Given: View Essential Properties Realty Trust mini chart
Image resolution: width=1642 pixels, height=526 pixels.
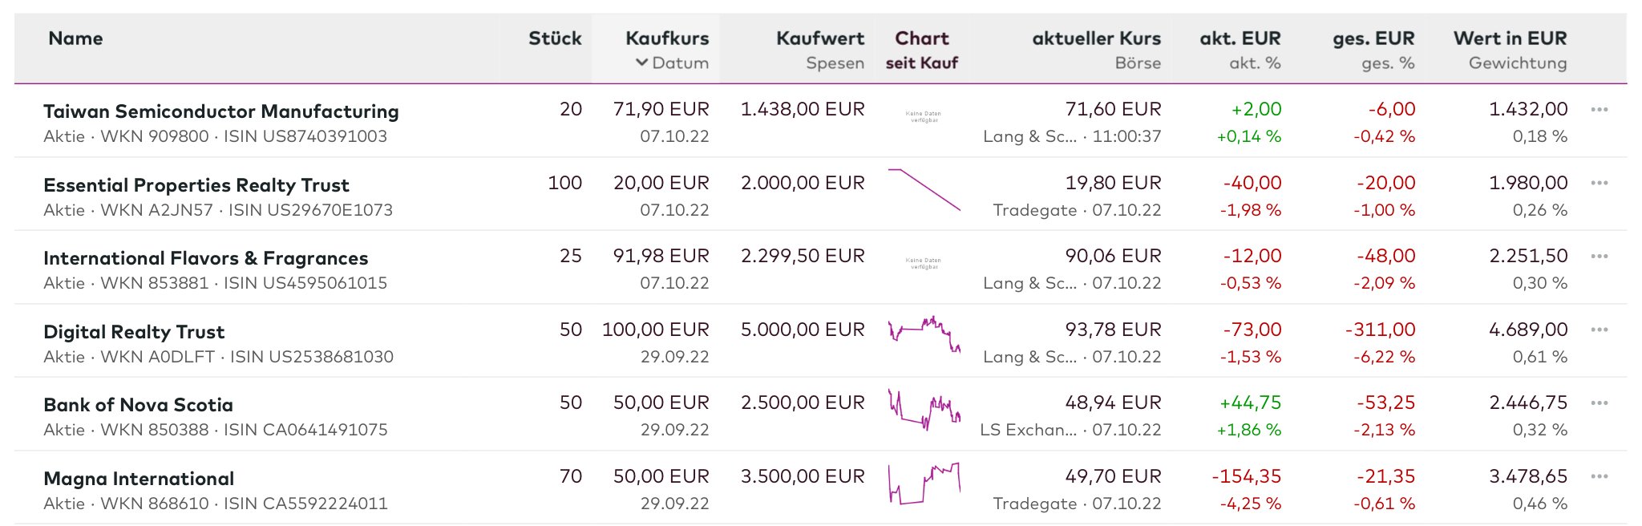Looking at the screenshot, I should coord(924,190).
